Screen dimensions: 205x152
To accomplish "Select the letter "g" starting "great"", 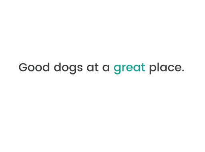I will [x=117, y=70].
